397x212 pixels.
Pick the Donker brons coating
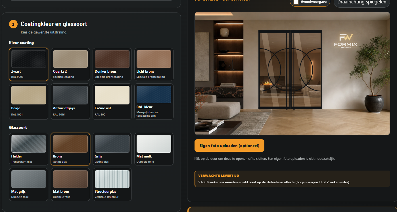[x=112, y=64]
